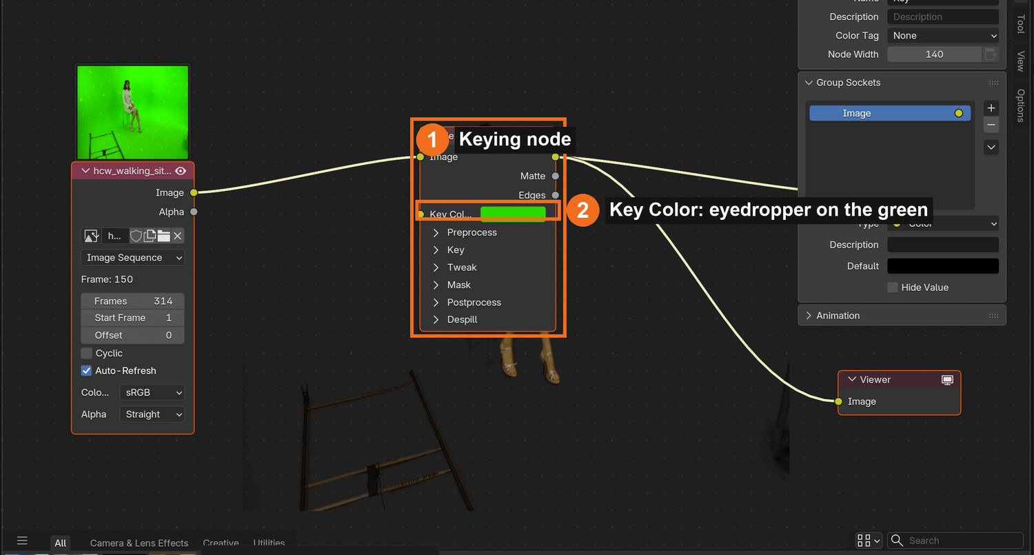The image size is (1034, 555).
Task: Open the hamburger menu in asset shelf
Action: [x=22, y=541]
